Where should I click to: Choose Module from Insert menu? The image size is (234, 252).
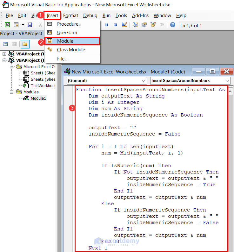(x=72, y=41)
